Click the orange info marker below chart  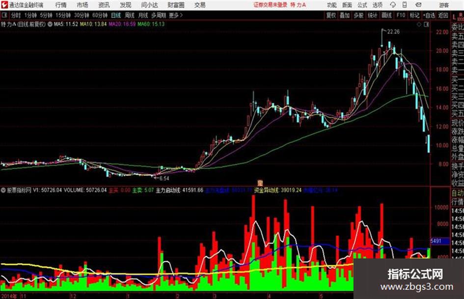tap(260, 183)
